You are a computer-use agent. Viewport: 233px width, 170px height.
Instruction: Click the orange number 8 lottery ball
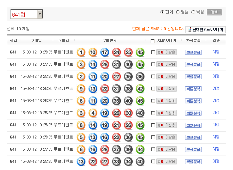81,125
